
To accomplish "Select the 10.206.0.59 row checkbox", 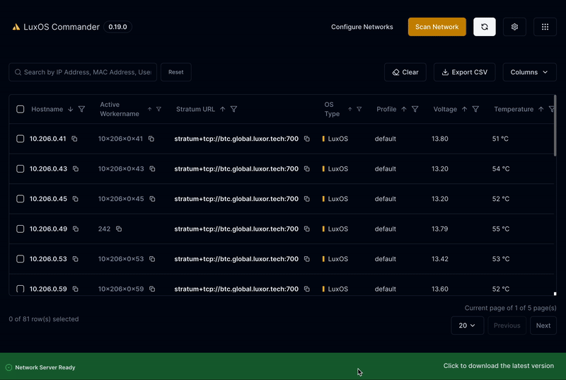I will (x=21, y=289).
